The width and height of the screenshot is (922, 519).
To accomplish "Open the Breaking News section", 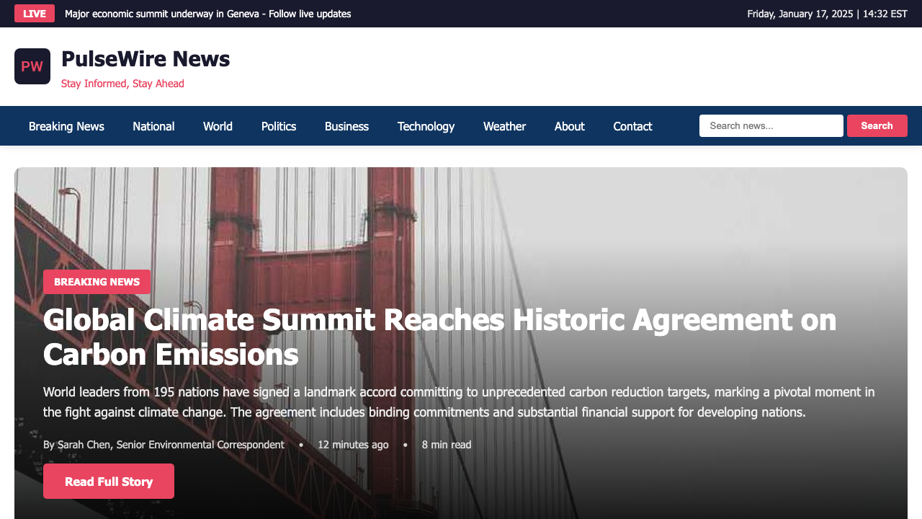I will coord(66,126).
